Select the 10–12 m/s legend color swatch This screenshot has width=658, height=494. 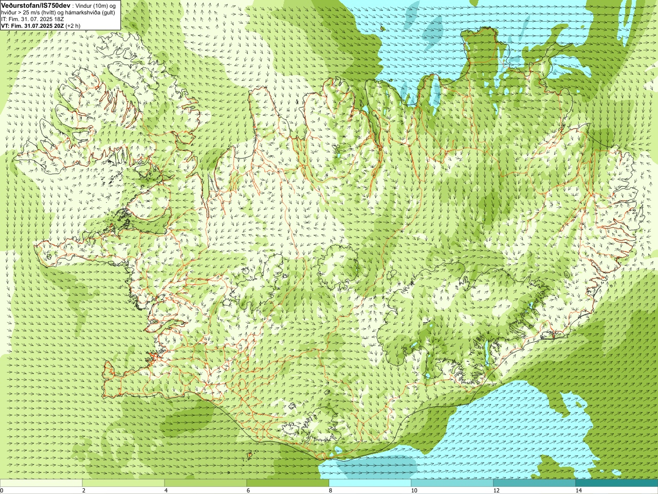click(x=452, y=483)
